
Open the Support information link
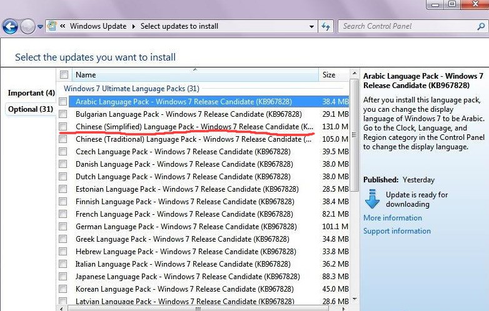pos(397,231)
